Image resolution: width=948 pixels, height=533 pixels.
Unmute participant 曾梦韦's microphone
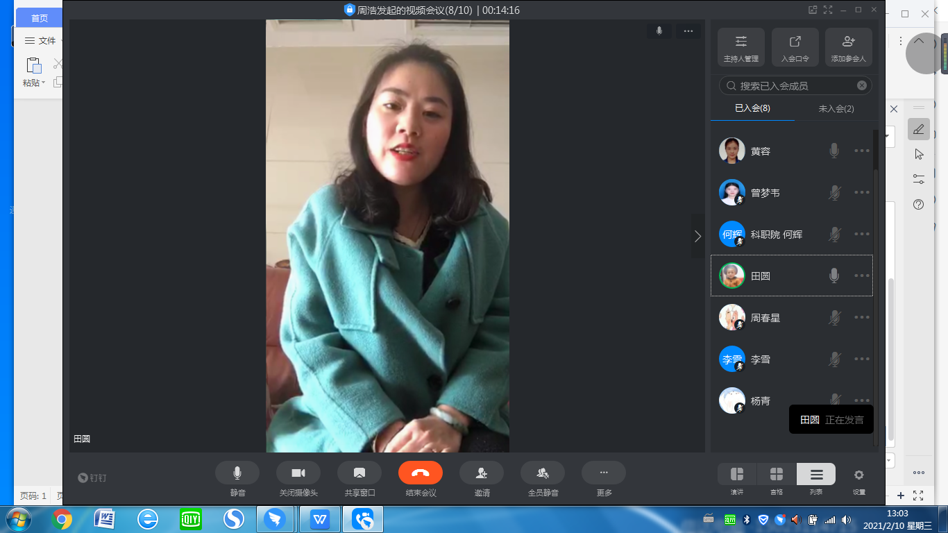[834, 193]
